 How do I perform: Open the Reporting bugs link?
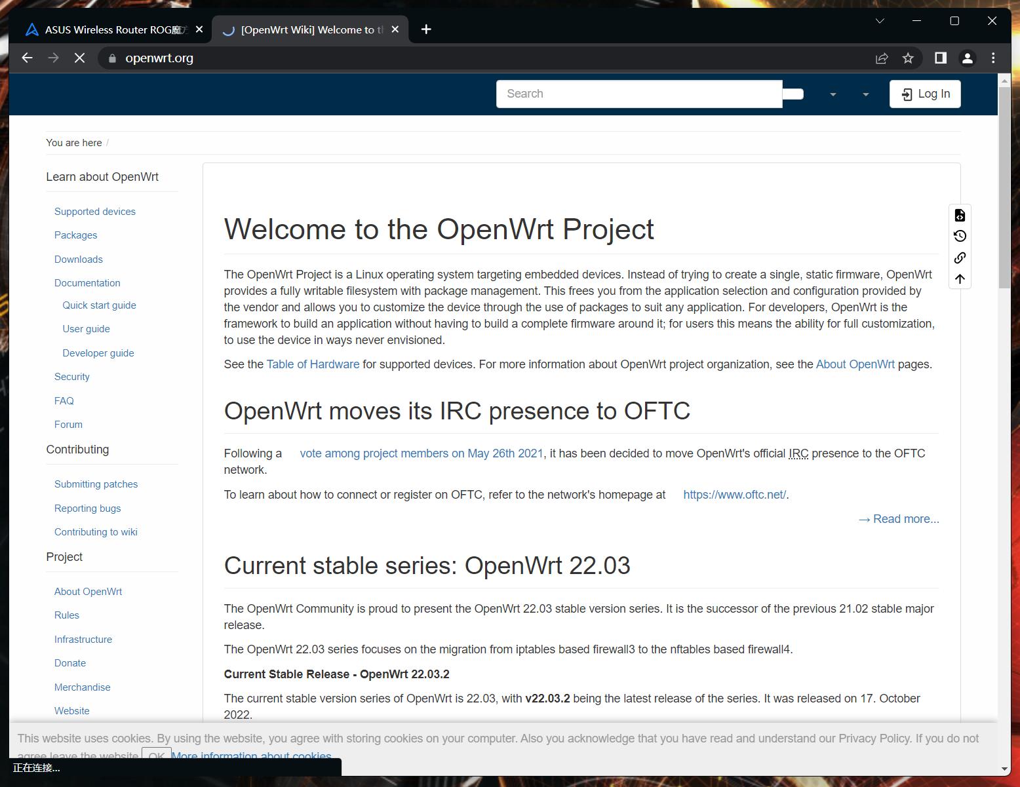pos(88,509)
